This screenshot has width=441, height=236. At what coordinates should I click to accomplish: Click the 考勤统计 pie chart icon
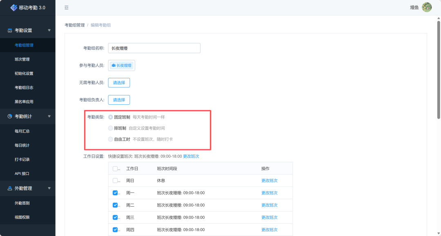click(10, 117)
